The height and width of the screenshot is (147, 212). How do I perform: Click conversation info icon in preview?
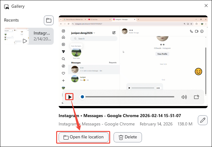[x=202, y=31]
